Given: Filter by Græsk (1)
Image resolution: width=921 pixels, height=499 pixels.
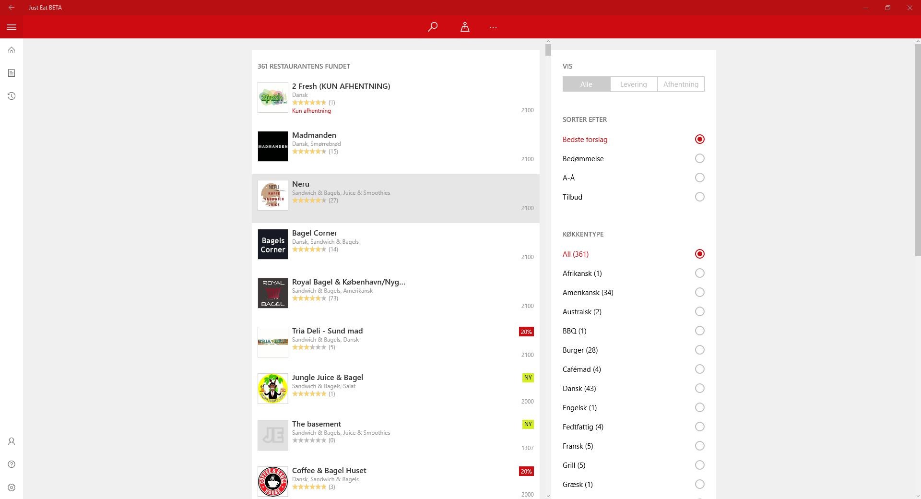Looking at the screenshot, I should [x=633, y=484].
